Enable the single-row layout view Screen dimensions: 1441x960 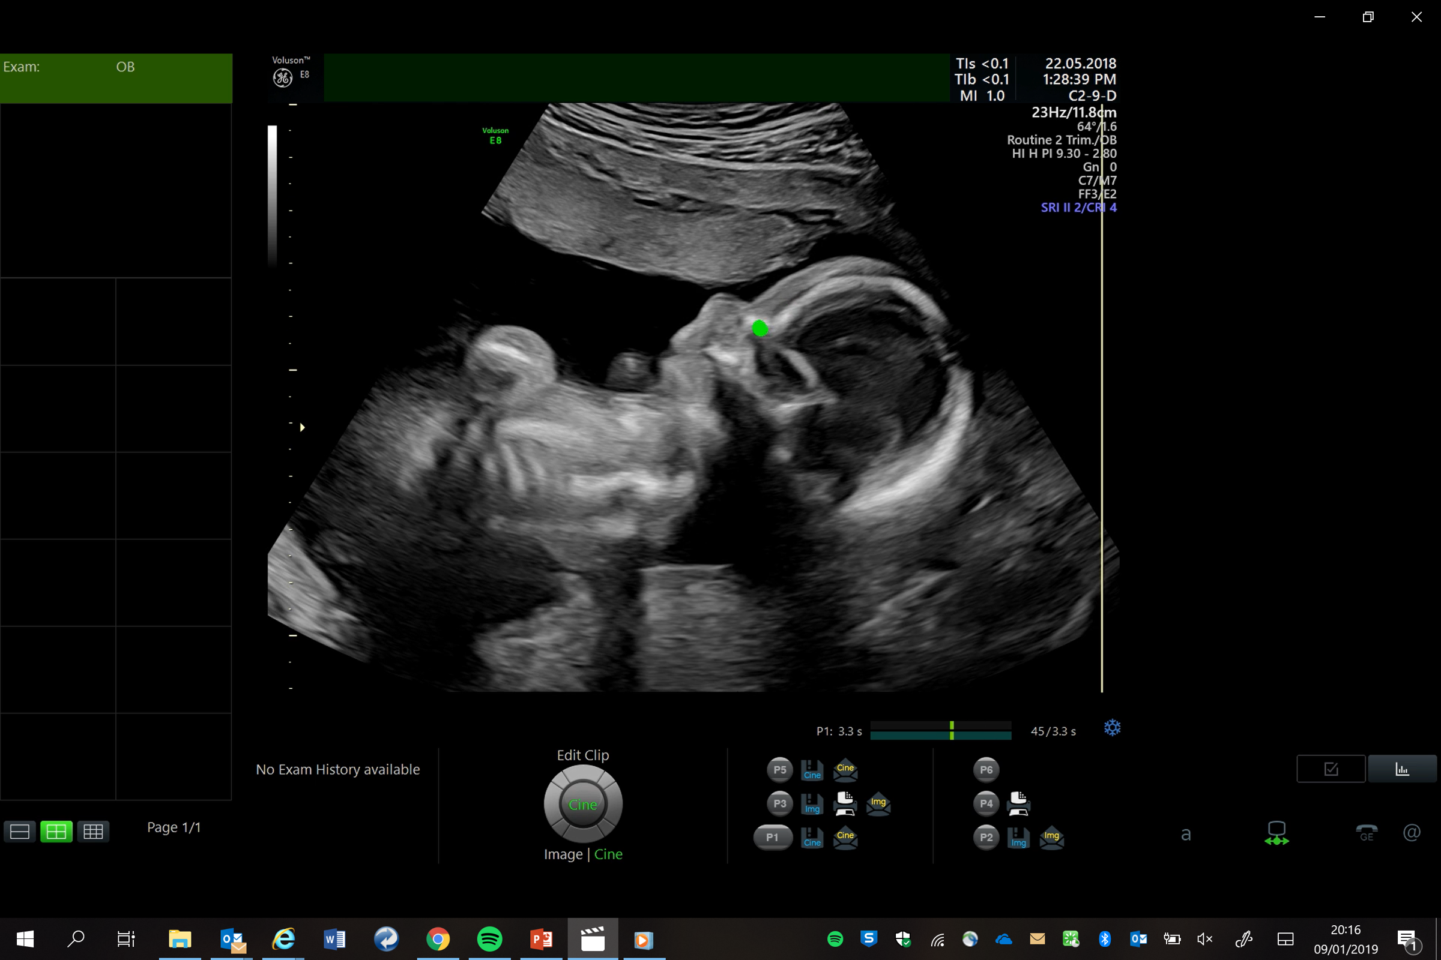(20, 832)
